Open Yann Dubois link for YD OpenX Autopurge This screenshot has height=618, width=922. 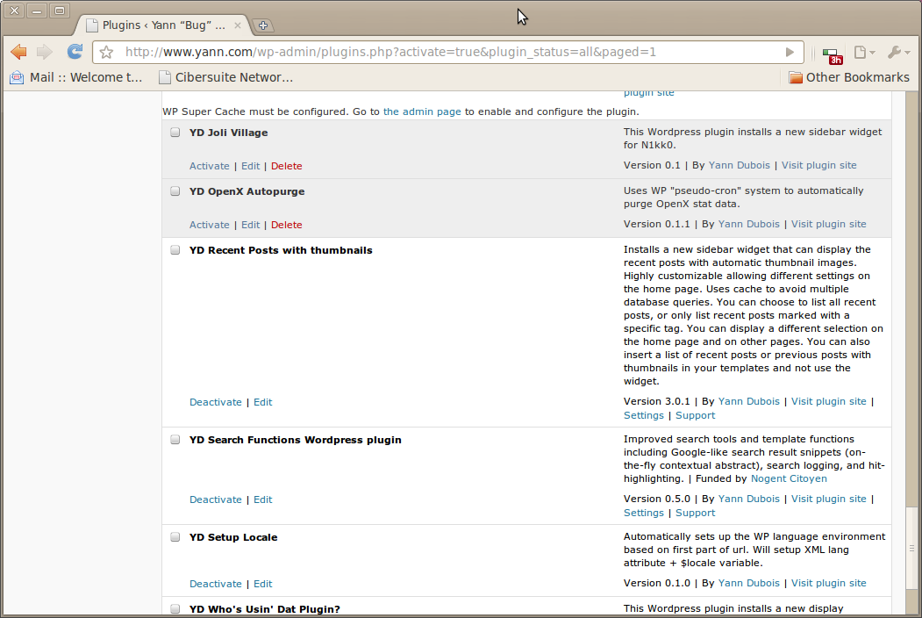(748, 224)
